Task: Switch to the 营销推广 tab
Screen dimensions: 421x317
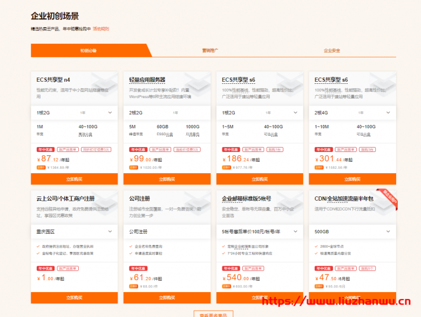Action: point(210,50)
